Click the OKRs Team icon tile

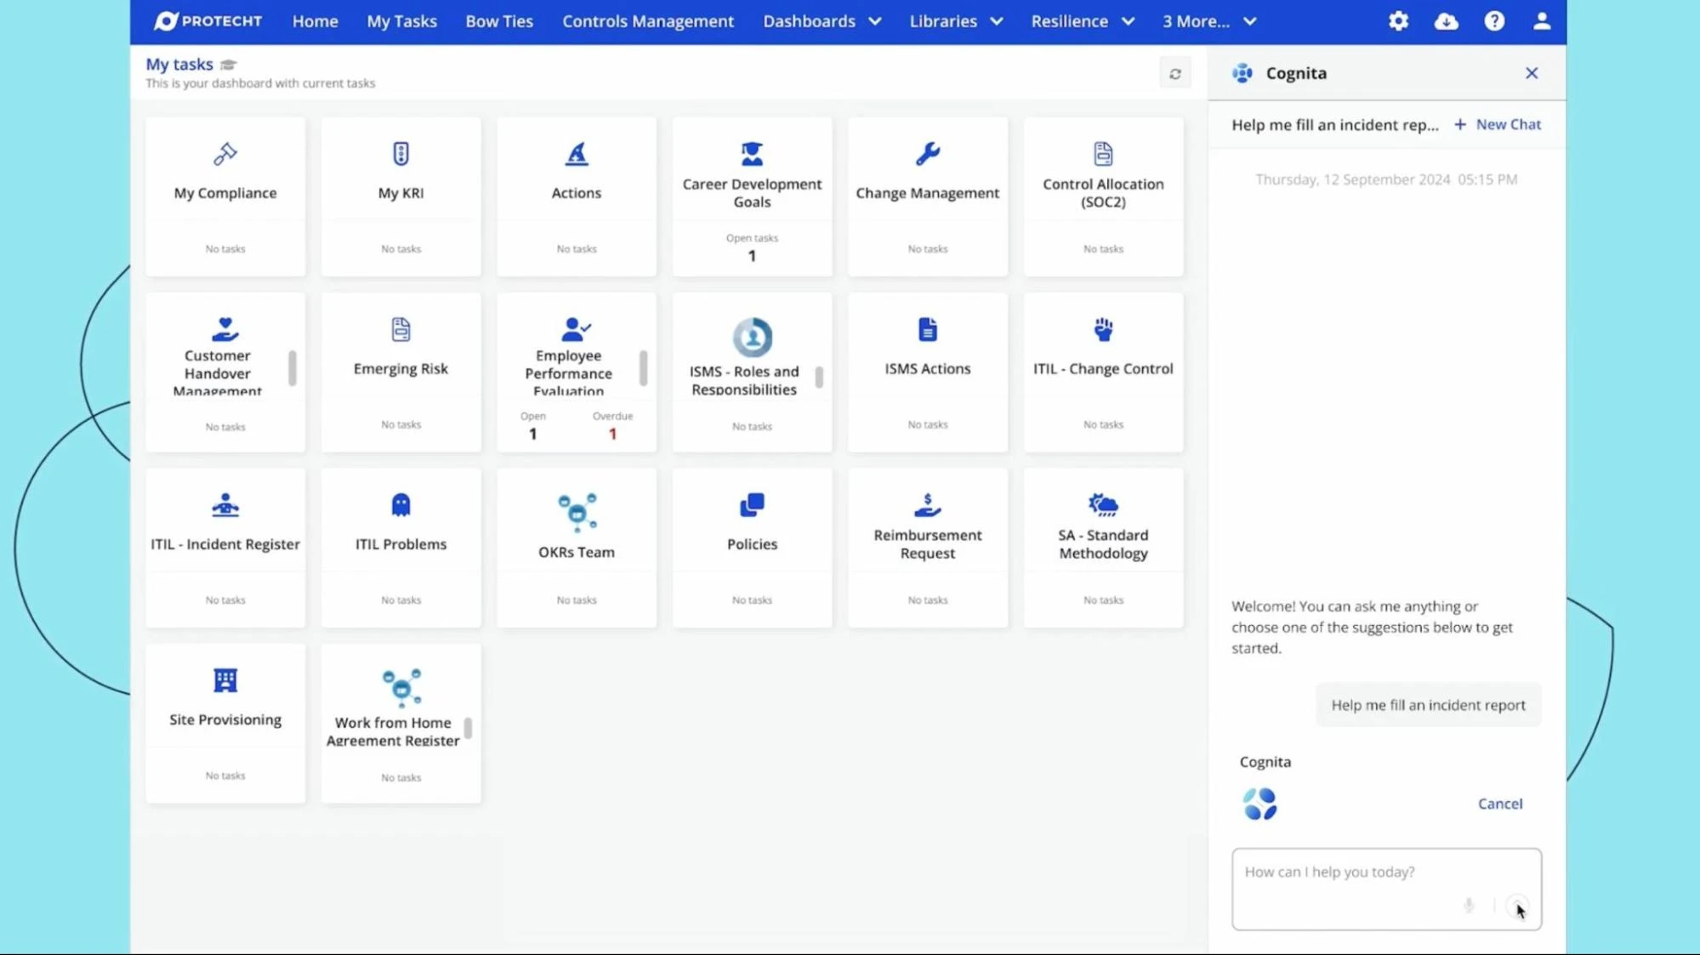coord(577,513)
